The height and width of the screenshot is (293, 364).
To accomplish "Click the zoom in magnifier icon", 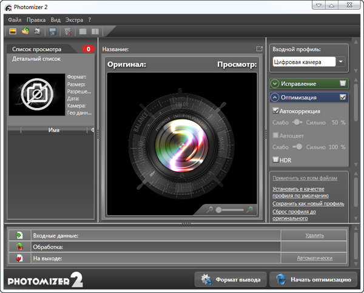I will pyautogui.click(x=250, y=210).
